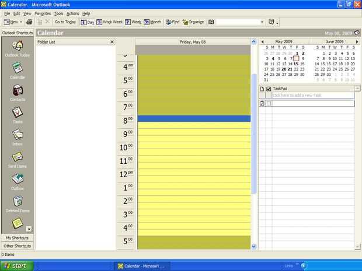Click calendar scrollbar up arrow

point(254,42)
